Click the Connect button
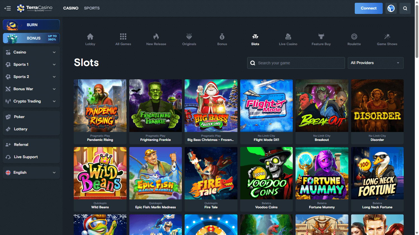 pyautogui.click(x=368, y=8)
